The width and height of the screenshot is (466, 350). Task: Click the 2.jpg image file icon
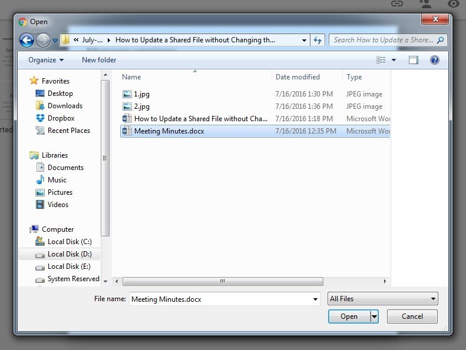click(127, 106)
